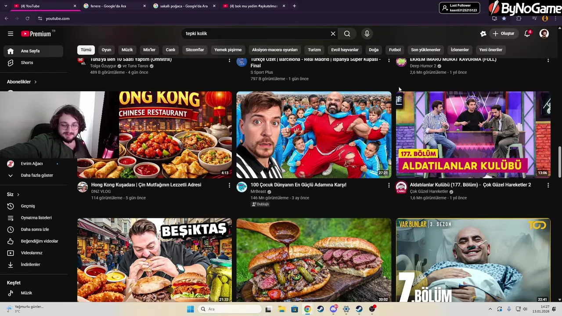This screenshot has height=316, width=562.
Task: Open the YouTube hamburger guide menu
Action: click(x=11, y=34)
